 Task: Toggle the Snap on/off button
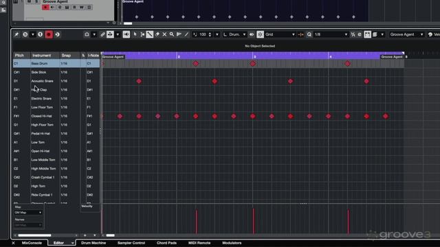260,34
